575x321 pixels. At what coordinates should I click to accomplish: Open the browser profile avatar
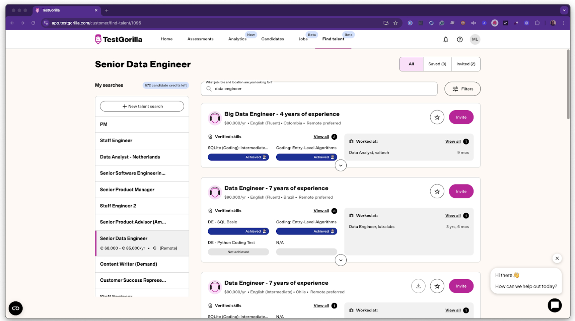(x=553, y=23)
